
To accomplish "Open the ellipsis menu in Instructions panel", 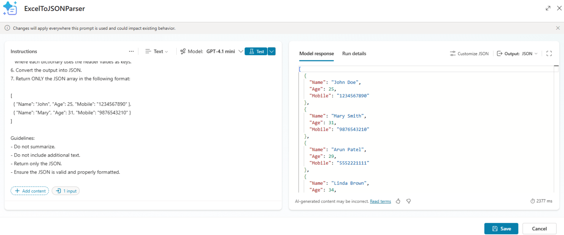I will coord(131,51).
